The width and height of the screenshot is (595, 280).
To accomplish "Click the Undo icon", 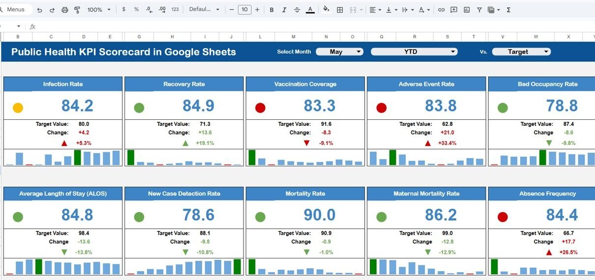I will 39,10.
